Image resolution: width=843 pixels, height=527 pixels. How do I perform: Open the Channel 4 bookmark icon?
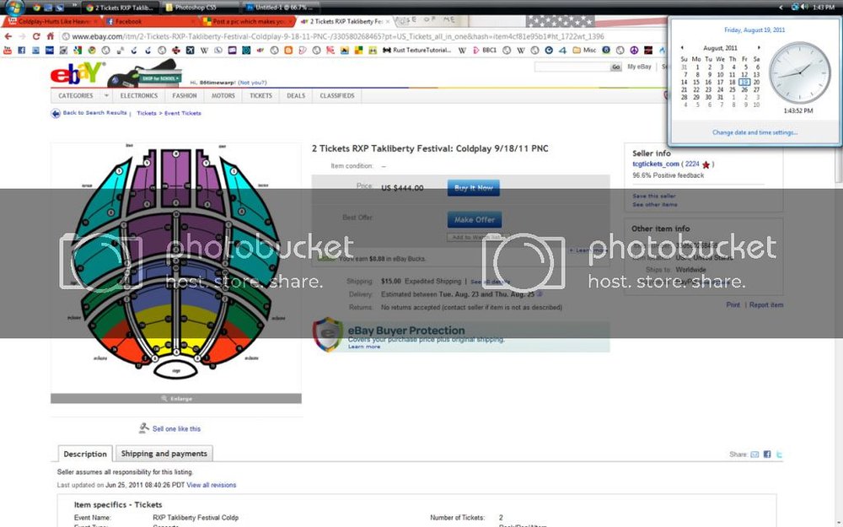(562, 50)
